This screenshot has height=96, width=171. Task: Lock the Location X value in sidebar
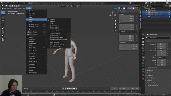point(137,16)
